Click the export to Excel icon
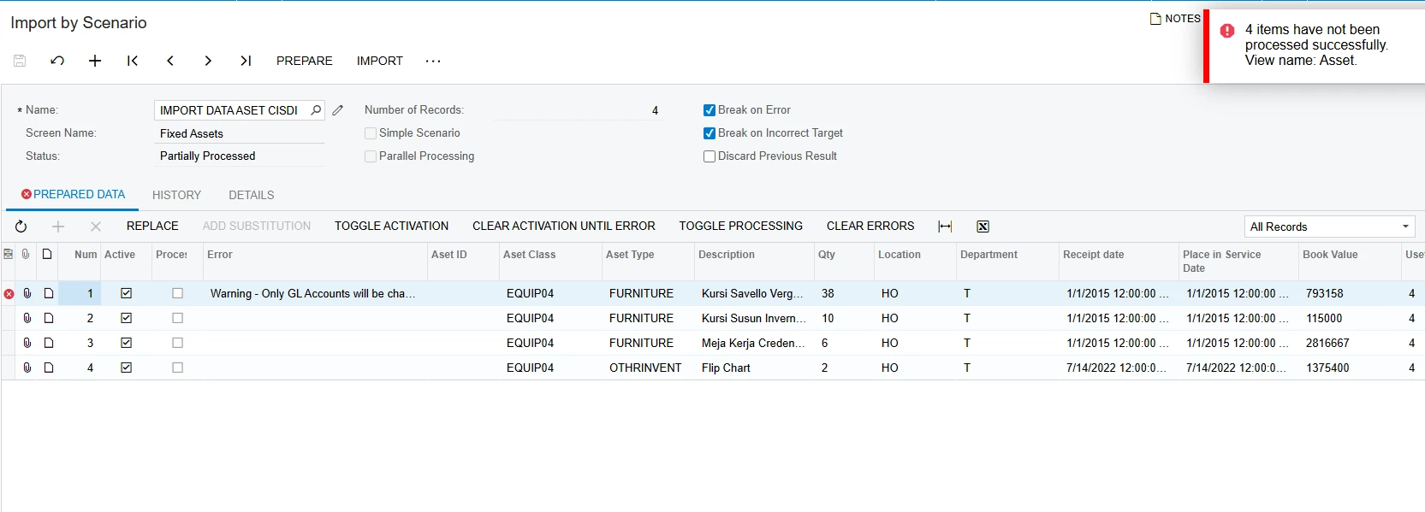Screen dimensions: 1425x512 pos(983,227)
